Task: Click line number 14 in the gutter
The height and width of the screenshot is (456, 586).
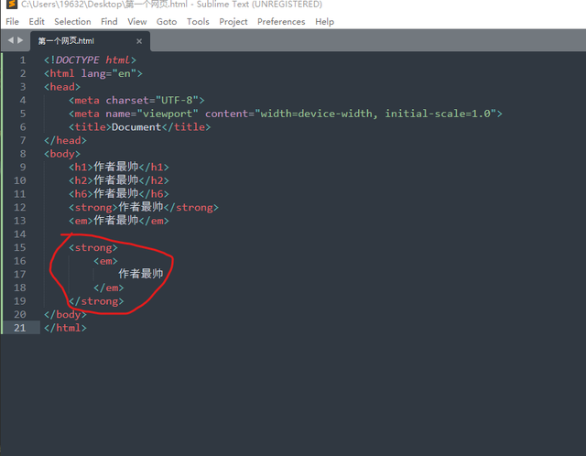Action: [x=20, y=234]
